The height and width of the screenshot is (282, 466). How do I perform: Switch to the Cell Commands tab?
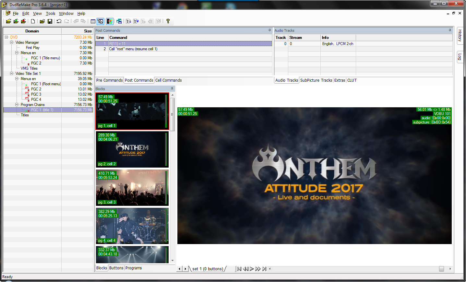(168, 80)
